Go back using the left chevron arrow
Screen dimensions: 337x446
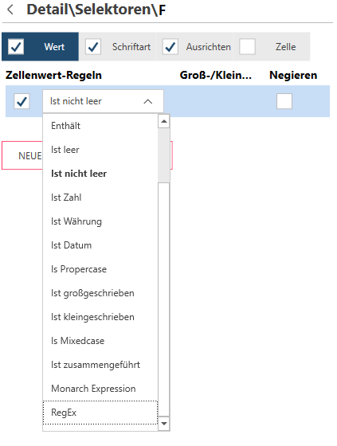[x=10, y=10]
